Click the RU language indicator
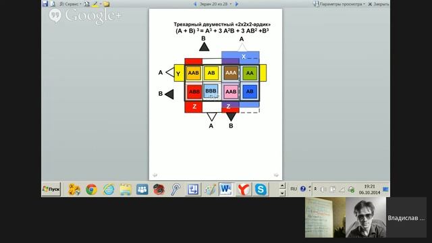The width and height of the screenshot is (432, 243). click(294, 189)
